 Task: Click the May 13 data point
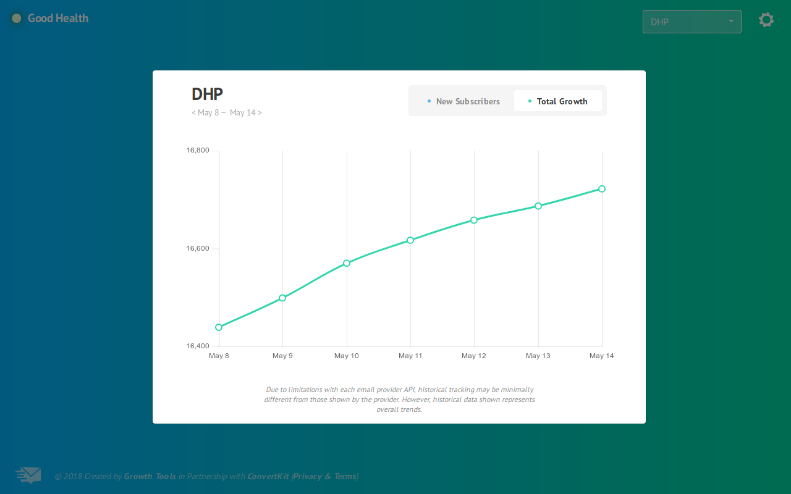(538, 206)
